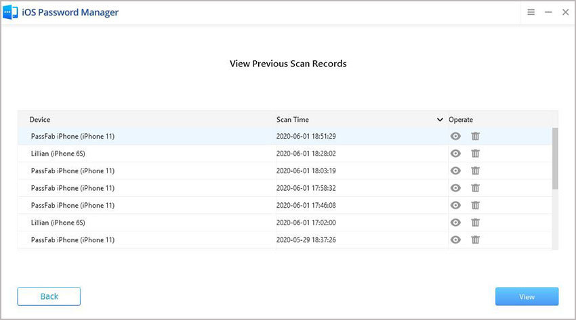Select the PassFab iPhone row scanned 2020-05-29
Viewport: 576px width, 320px height.
click(x=285, y=239)
